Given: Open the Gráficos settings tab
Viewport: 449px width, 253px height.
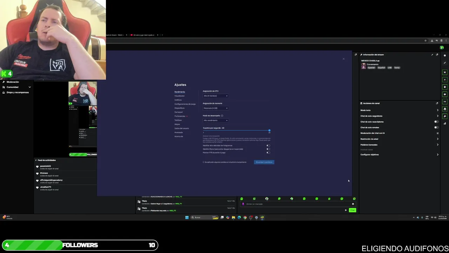Looking at the screenshot, I should coord(178,100).
